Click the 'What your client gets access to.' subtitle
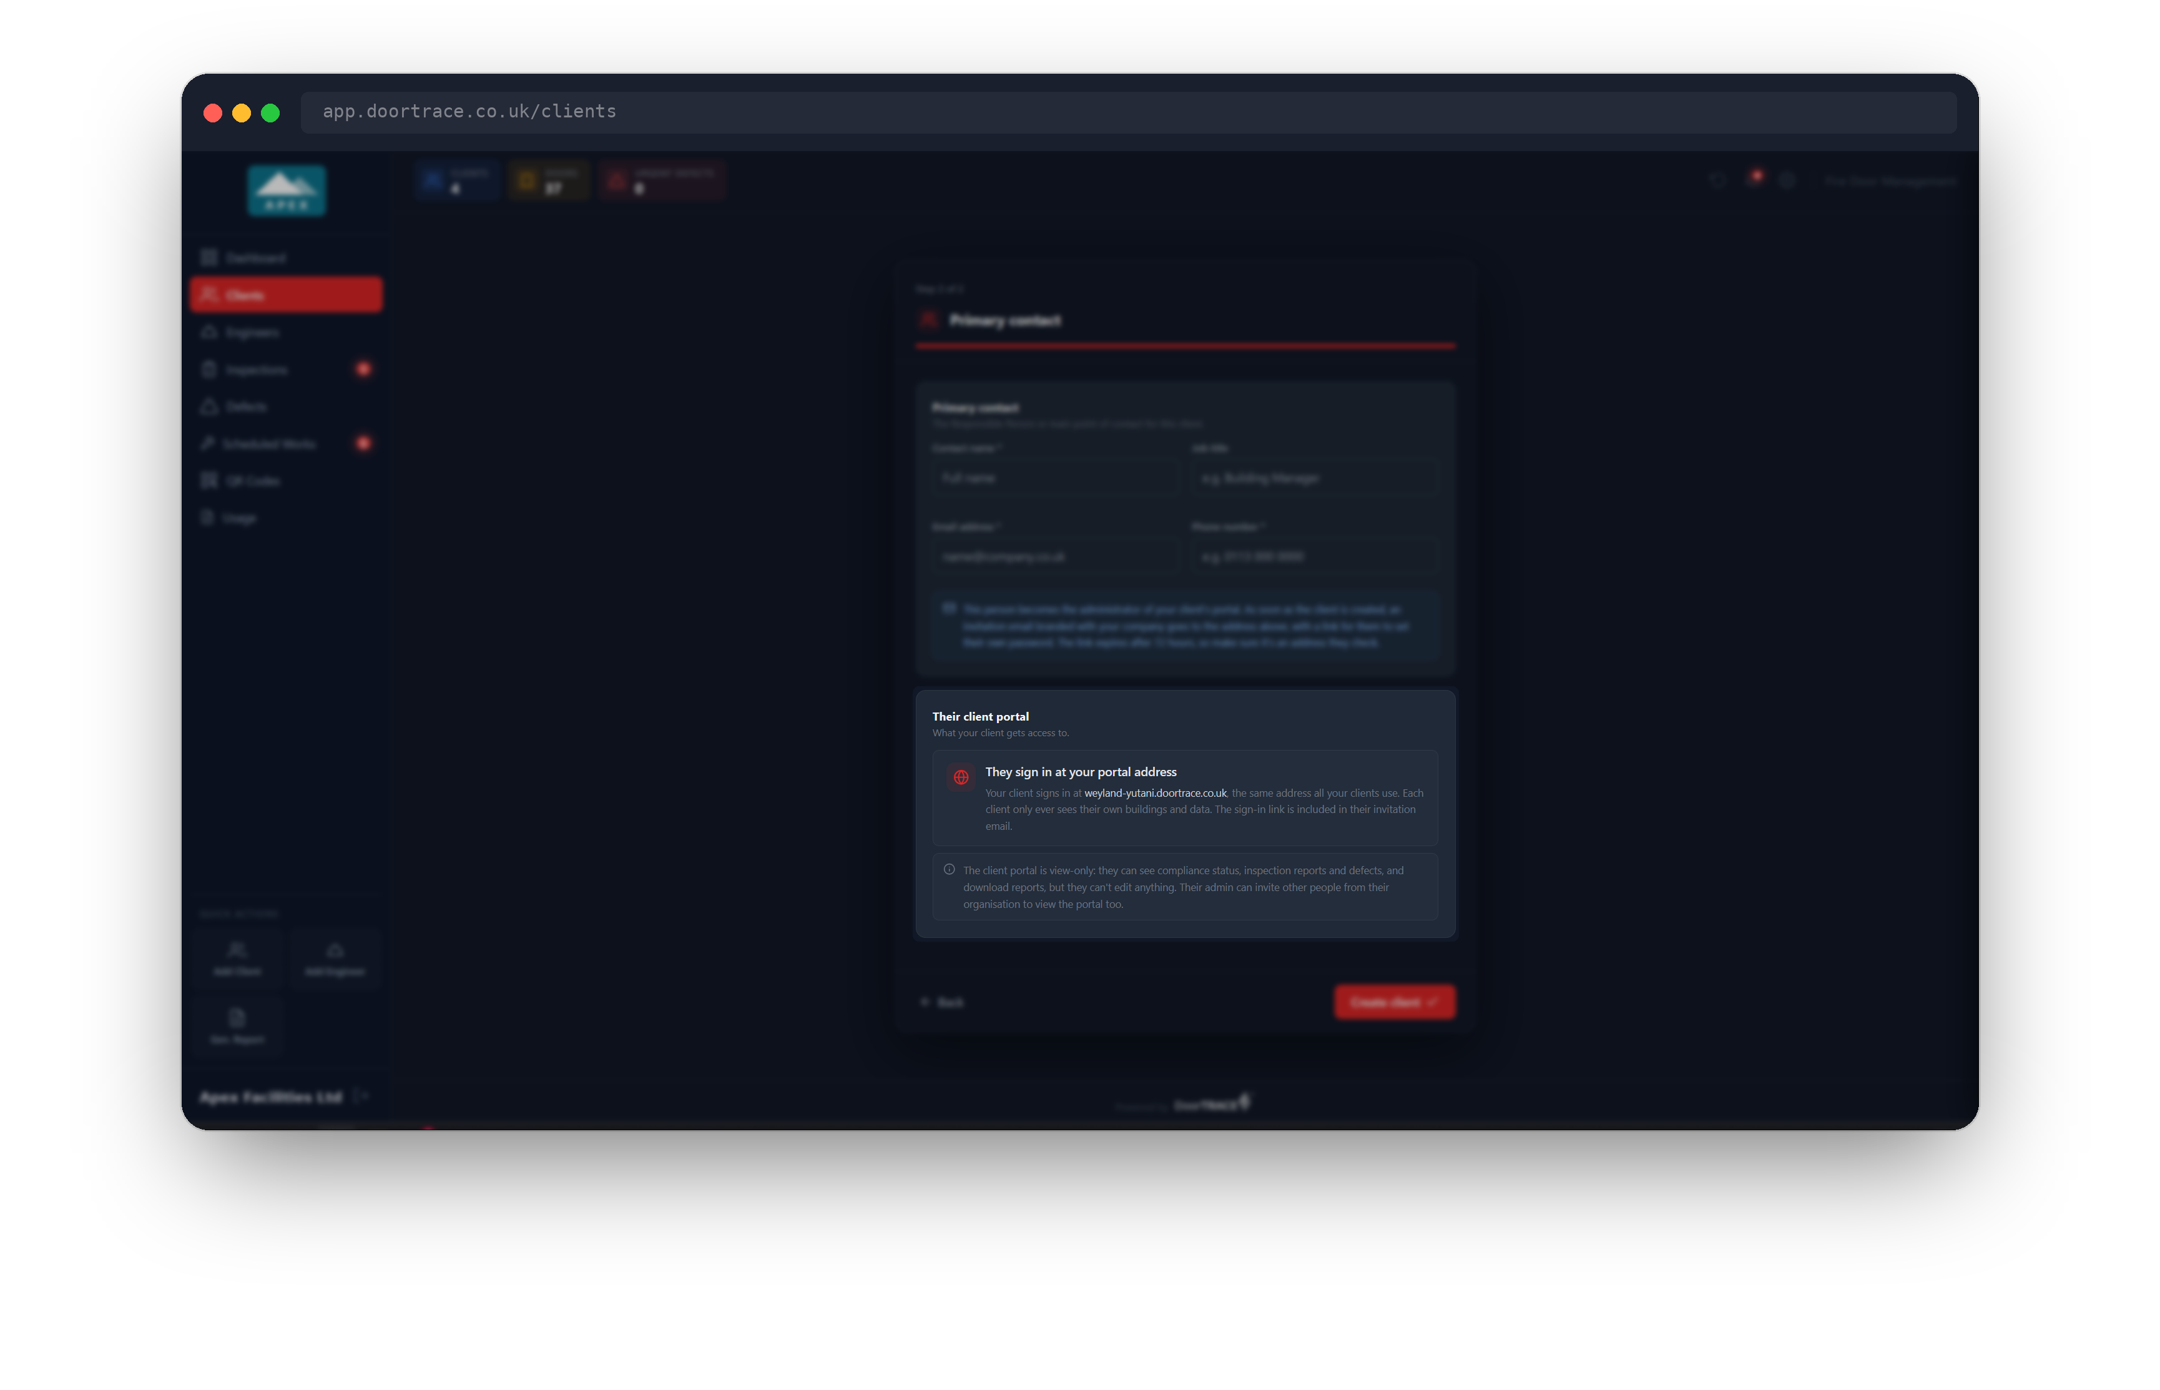 click(1001, 733)
